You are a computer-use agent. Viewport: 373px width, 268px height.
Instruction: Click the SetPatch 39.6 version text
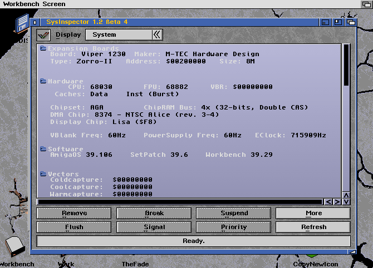(x=159, y=155)
